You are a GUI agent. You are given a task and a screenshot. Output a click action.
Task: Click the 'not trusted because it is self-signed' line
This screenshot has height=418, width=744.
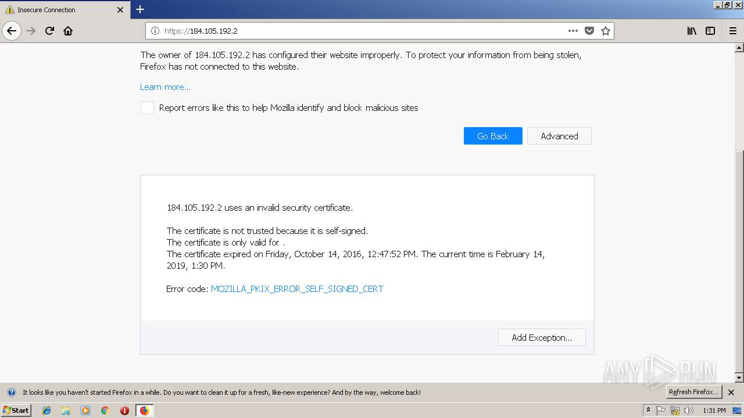point(267,230)
